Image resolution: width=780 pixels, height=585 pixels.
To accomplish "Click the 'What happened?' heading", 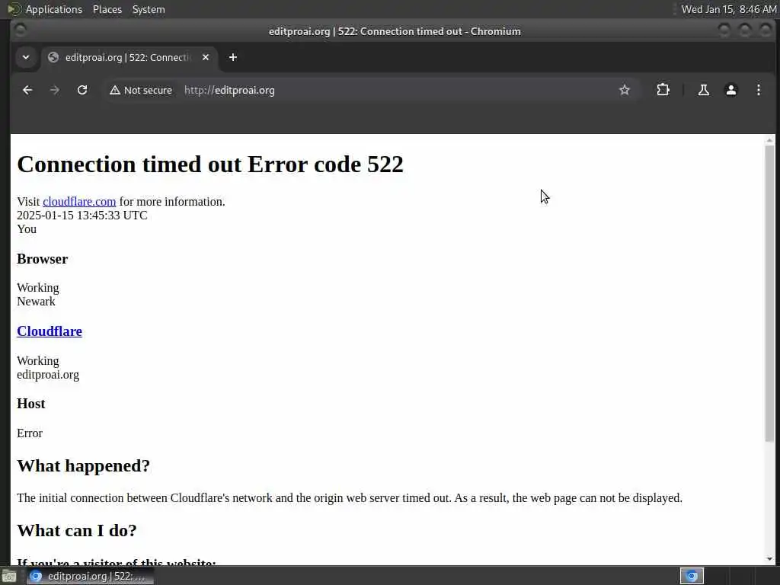I will (84, 465).
